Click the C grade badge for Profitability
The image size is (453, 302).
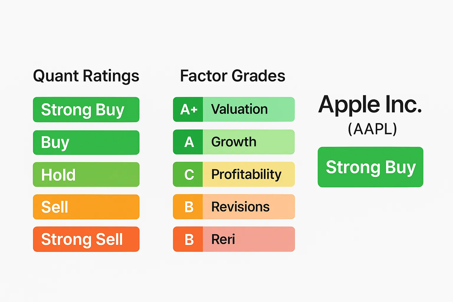click(x=188, y=174)
